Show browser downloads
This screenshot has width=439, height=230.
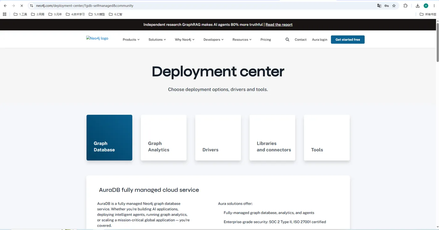tap(418, 6)
